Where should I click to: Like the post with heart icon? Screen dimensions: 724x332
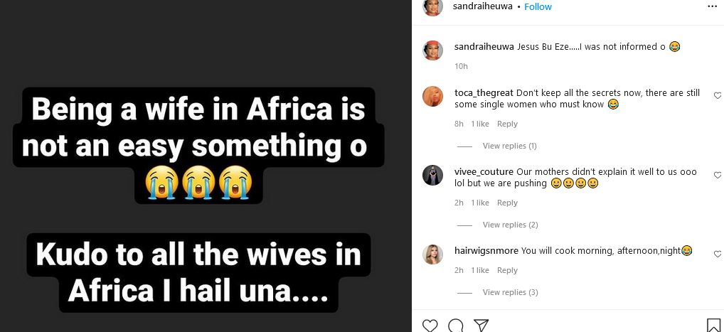click(430, 326)
